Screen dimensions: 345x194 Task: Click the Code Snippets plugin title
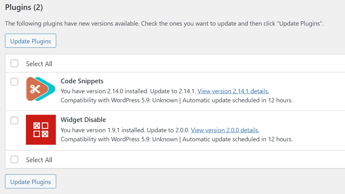click(x=82, y=81)
